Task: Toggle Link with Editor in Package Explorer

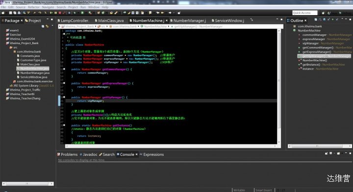Action: 47,26
